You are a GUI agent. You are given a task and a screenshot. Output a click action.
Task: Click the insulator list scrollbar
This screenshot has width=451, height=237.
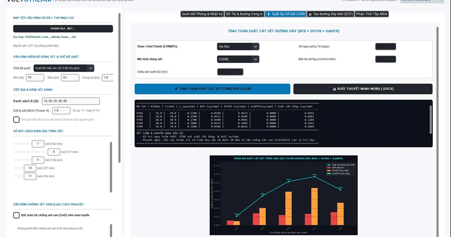click(111, 167)
